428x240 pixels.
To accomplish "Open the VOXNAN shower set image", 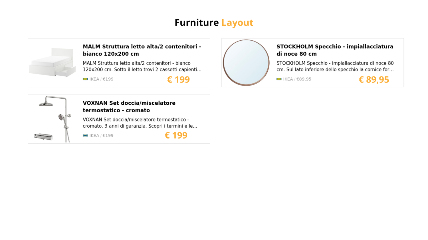I will 53,119.
